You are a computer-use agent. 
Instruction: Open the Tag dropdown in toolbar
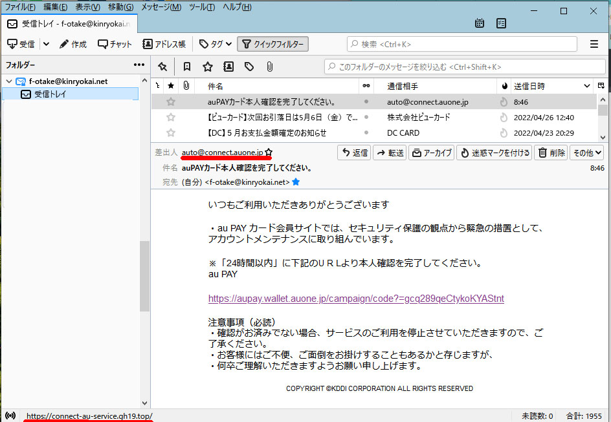(x=216, y=44)
